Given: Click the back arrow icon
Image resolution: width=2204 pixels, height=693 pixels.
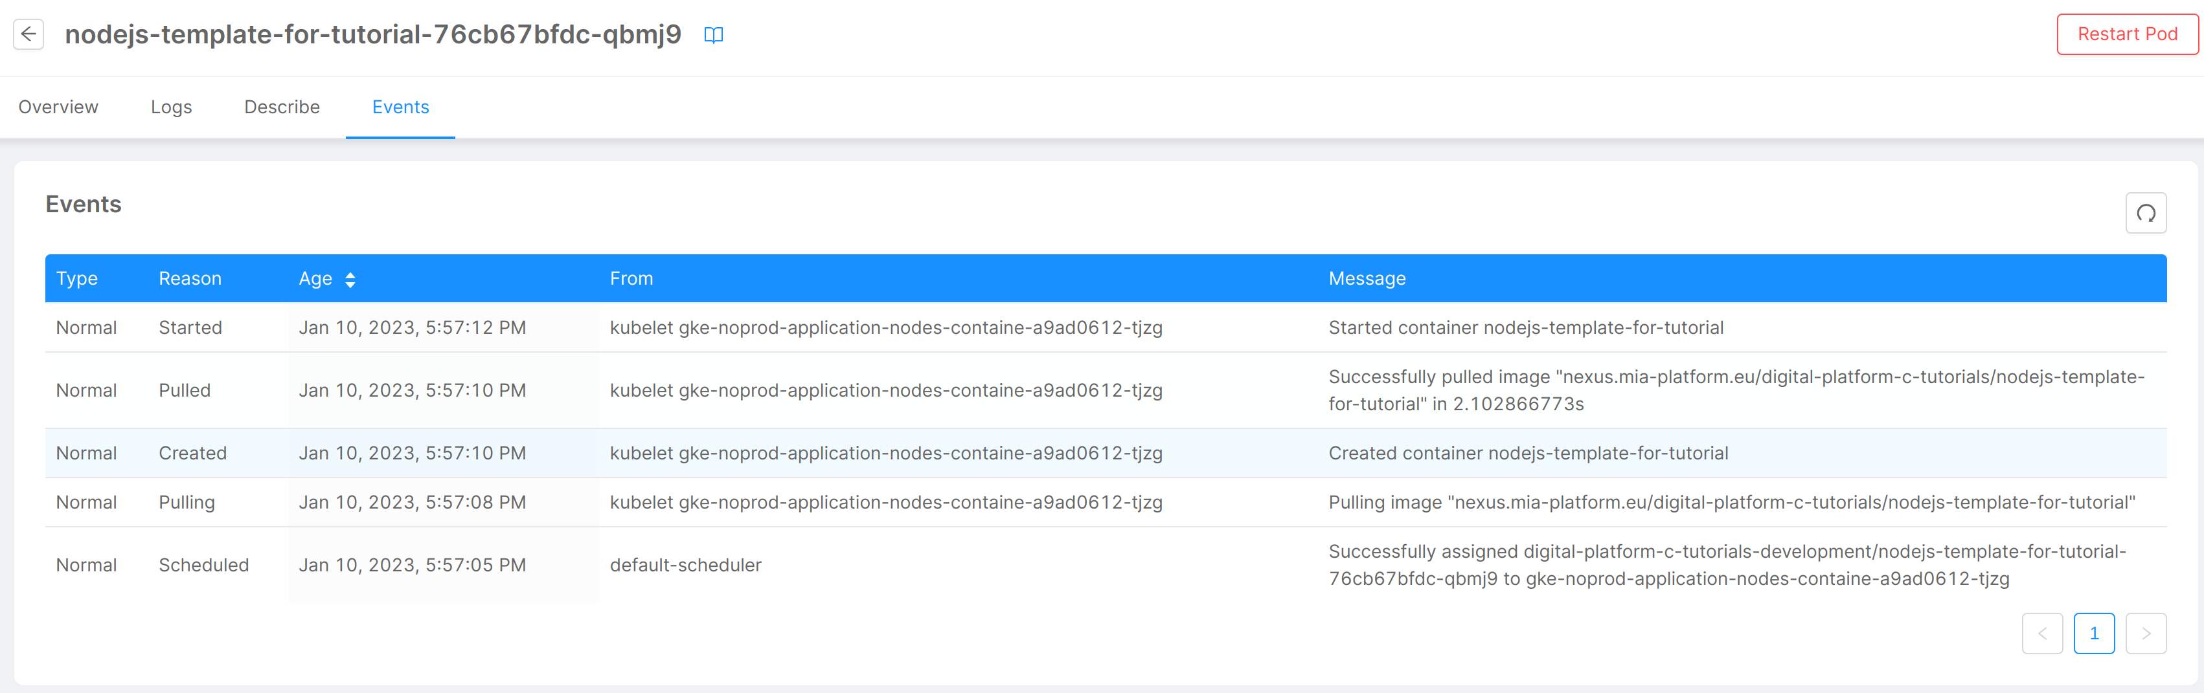Looking at the screenshot, I should pos(28,34).
